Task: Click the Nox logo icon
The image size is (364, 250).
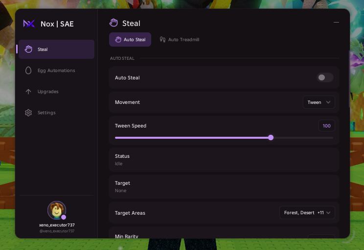Action: click(x=29, y=24)
